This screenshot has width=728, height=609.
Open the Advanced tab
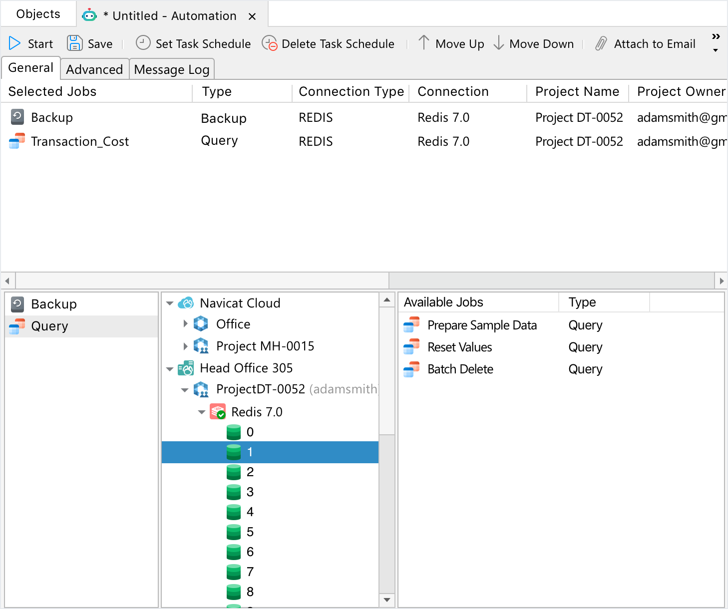coord(94,69)
